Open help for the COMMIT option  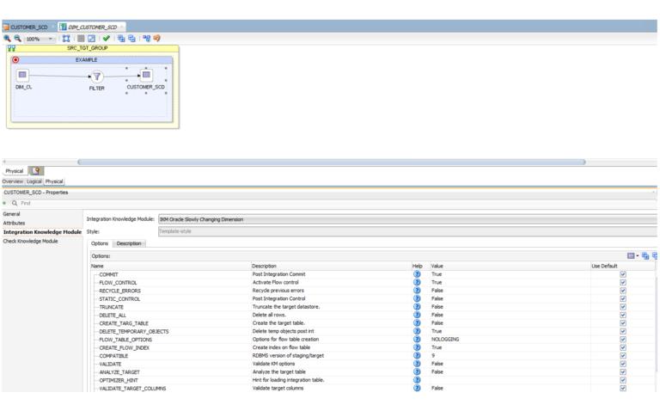pos(417,274)
